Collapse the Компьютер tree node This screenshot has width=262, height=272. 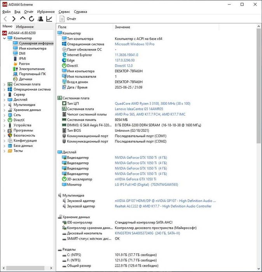click(x=5, y=38)
